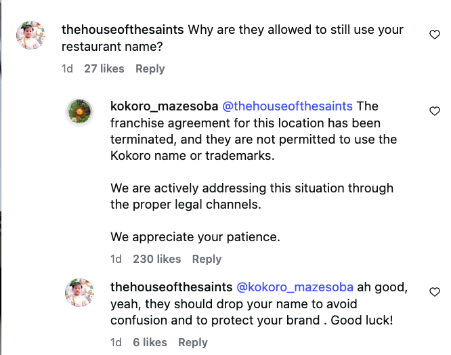Reply to the comment with 6 likes
Screen dimensions: 451x355
point(192,342)
